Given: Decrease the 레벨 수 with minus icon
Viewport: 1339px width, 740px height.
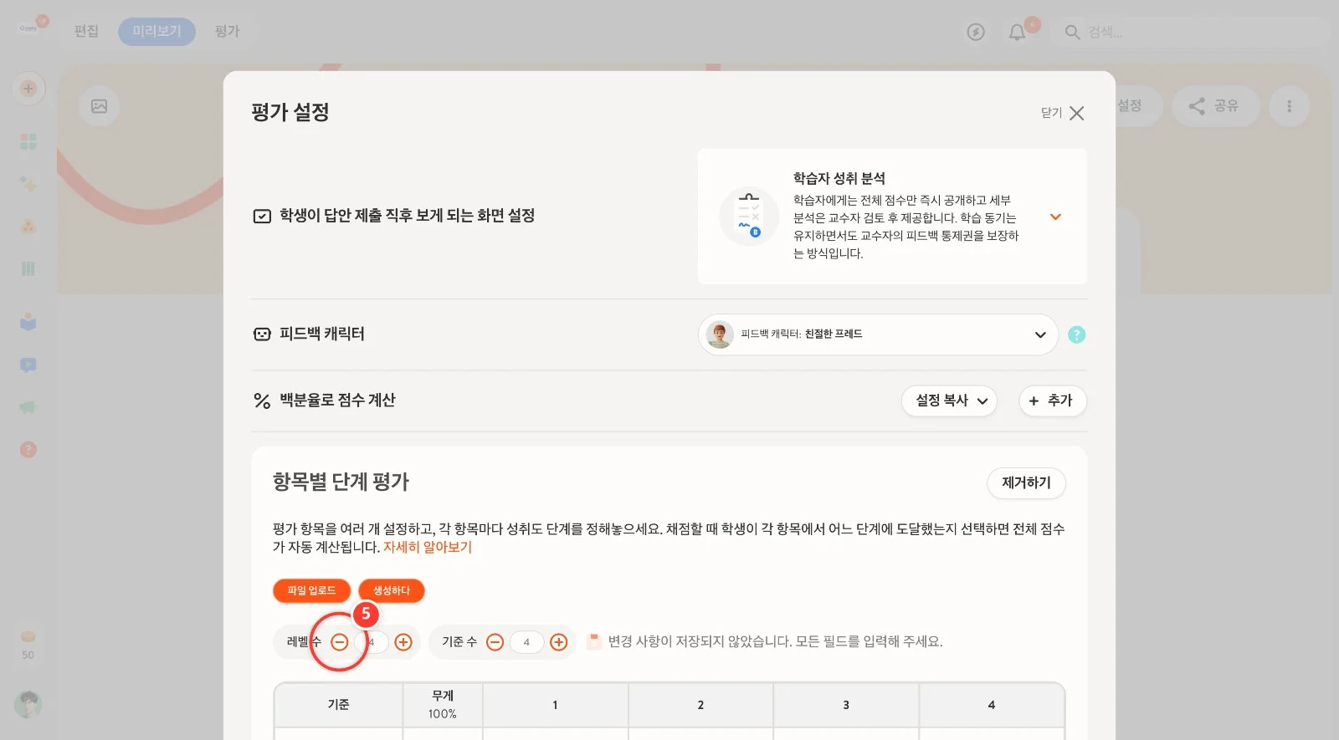Looking at the screenshot, I should 339,642.
